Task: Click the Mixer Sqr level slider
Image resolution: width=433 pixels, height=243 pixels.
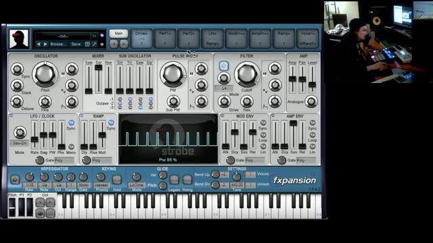Action: (x=99, y=80)
